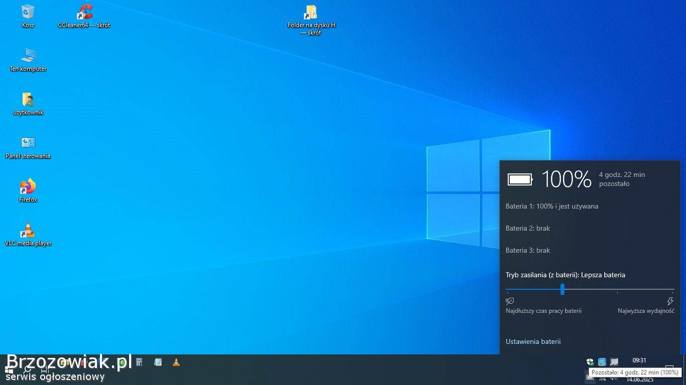Click the VLC cone taskbar icon

(176, 362)
